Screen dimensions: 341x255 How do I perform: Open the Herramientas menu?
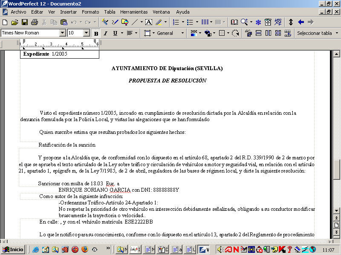click(x=134, y=12)
